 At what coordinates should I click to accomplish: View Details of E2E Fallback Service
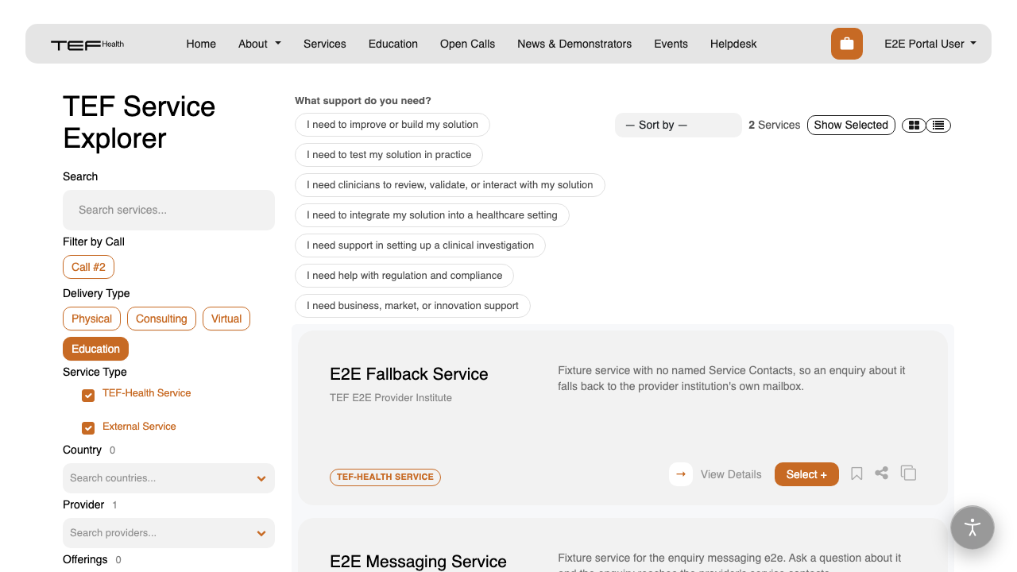coord(731,474)
